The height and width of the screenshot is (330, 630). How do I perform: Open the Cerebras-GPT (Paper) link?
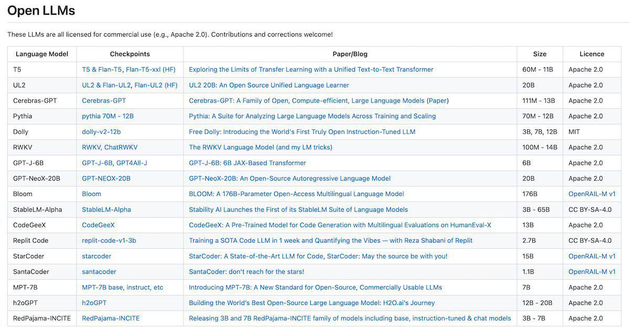[x=438, y=101]
